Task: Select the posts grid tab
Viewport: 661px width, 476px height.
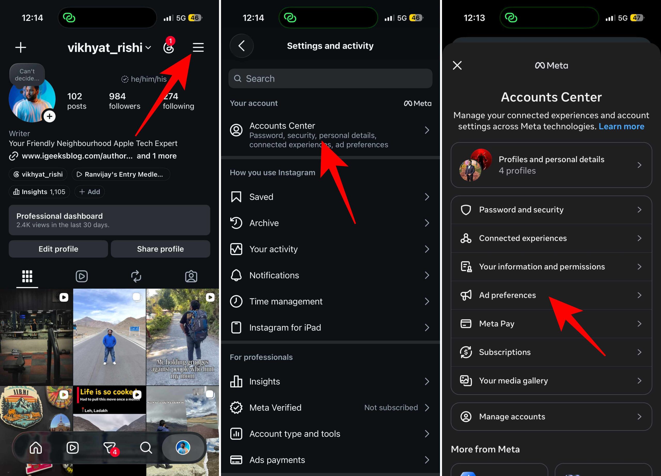Action: 27,276
